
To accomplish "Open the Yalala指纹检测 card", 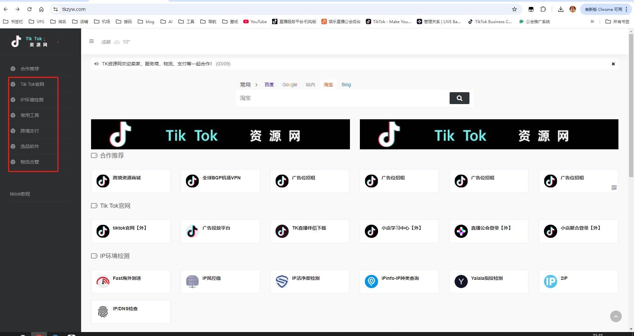I will pyautogui.click(x=489, y=281).
